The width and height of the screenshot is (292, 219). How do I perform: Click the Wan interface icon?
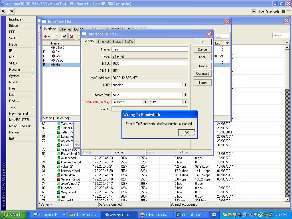click(x=53, y=56)
